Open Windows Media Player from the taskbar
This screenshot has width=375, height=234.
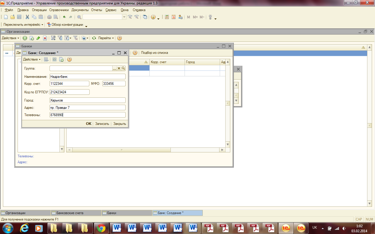pos(39,228)
